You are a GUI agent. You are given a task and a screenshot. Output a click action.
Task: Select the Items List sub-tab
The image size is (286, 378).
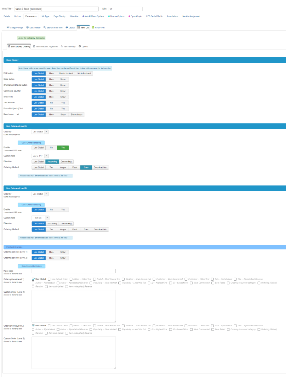tap(83, 27)
